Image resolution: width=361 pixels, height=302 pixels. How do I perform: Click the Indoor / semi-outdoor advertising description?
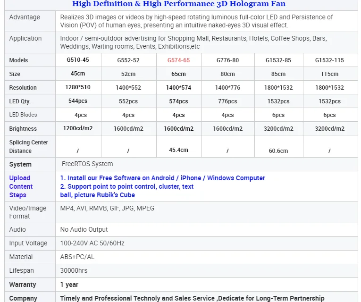[193, 42]
